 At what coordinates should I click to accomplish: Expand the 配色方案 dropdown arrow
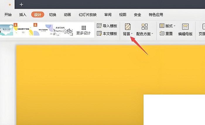(152, 34)
